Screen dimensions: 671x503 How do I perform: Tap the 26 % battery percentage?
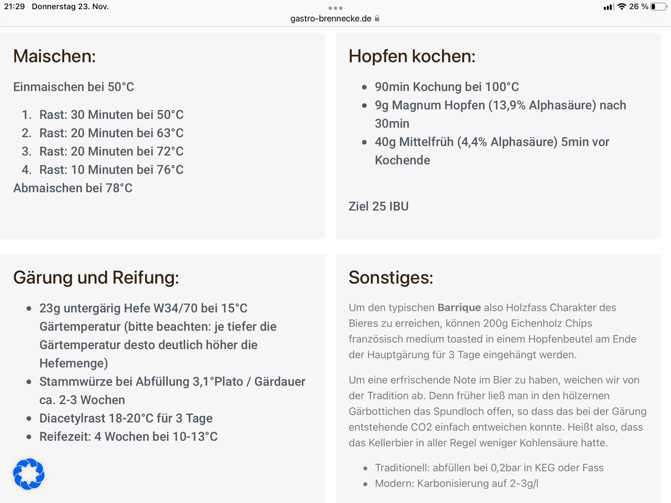[639, 7]
